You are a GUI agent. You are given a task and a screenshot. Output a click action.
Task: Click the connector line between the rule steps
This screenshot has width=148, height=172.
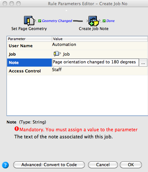click(x=78, y=21)
